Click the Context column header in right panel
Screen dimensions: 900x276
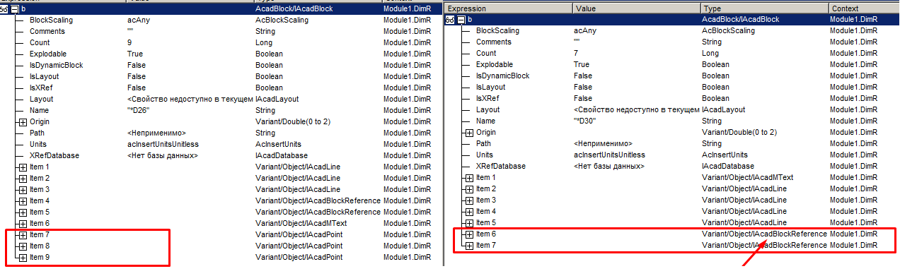pyautogui.click(x=864, y=8)
